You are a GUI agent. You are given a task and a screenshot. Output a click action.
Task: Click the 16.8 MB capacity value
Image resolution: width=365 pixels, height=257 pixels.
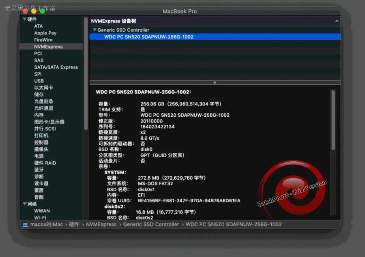166,212
